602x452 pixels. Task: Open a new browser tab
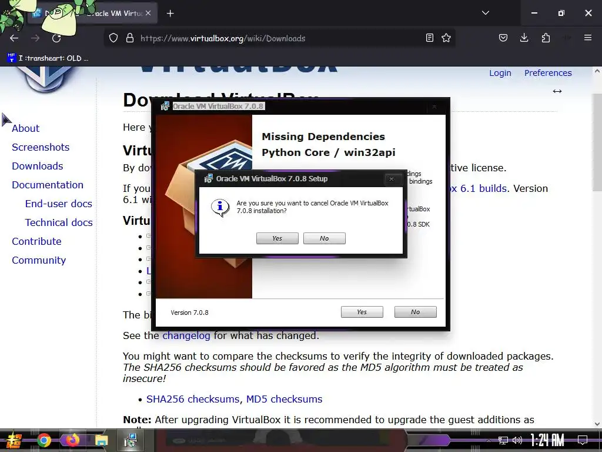point(170,14)
